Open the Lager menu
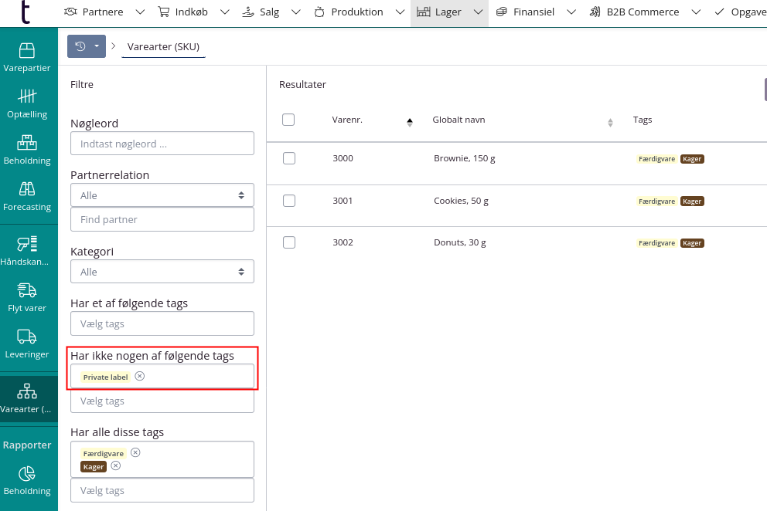Viewport: 767px width, 511px height. click(x=448, y=12)
